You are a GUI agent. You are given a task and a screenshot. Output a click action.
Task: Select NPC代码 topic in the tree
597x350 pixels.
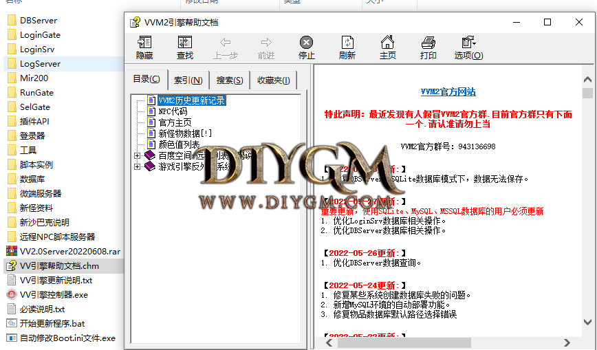173,111
